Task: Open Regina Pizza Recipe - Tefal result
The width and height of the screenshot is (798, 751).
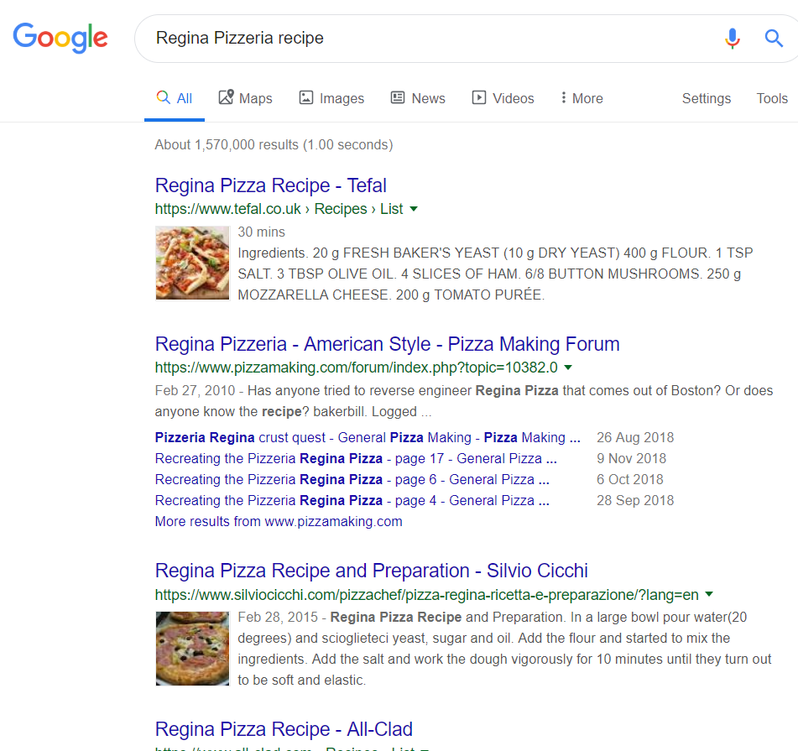Action: click(271, 185)
